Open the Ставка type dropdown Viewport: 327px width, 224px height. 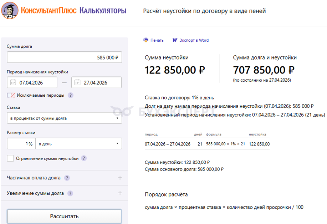[64, 118]
